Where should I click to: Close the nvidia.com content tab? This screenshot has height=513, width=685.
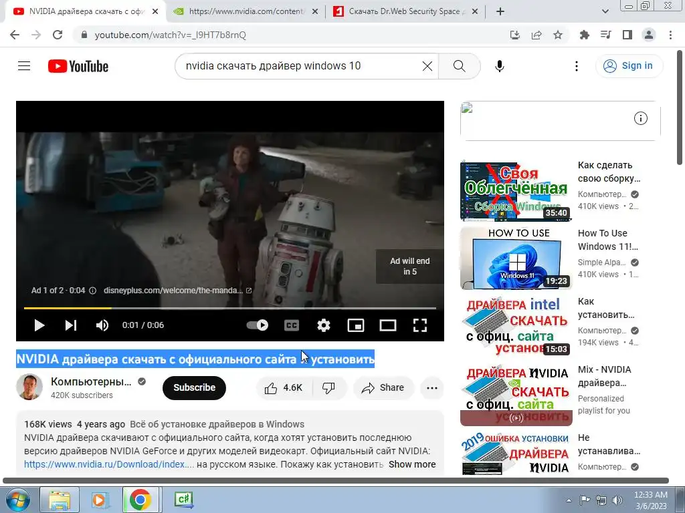(315, 12)
